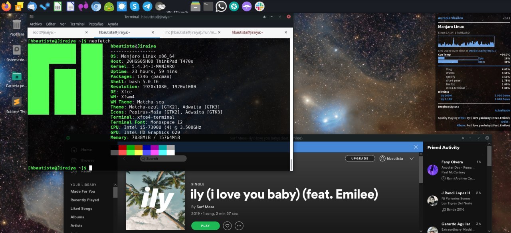
Task: Open Artists in Spotify library
Action: click(x=76, y=225)
